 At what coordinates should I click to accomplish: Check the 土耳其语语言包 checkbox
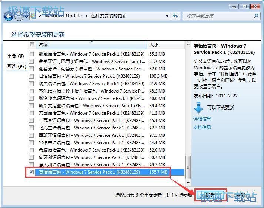[x=31, y=121]
